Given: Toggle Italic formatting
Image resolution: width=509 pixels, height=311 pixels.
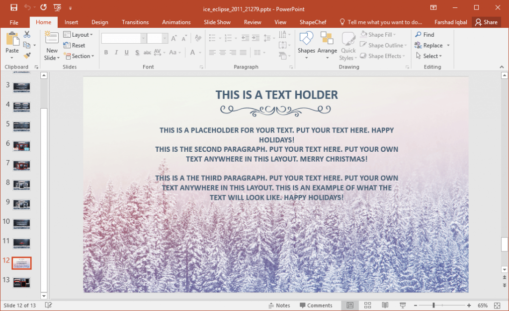Looking at the screenshot, I should [116, 52].
